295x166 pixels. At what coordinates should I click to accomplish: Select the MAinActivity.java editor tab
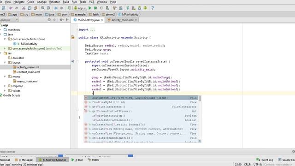click(88, 20)
